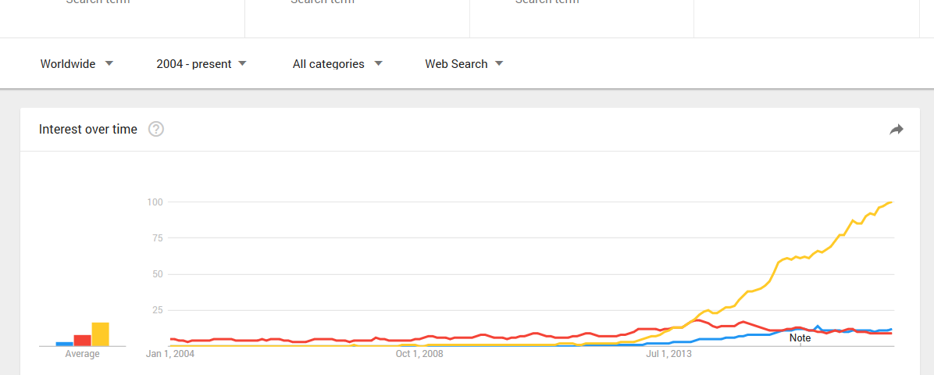The height and width of the screenshot is (375, 934).
Task: Select the red average bar
Action: [82, 341]
